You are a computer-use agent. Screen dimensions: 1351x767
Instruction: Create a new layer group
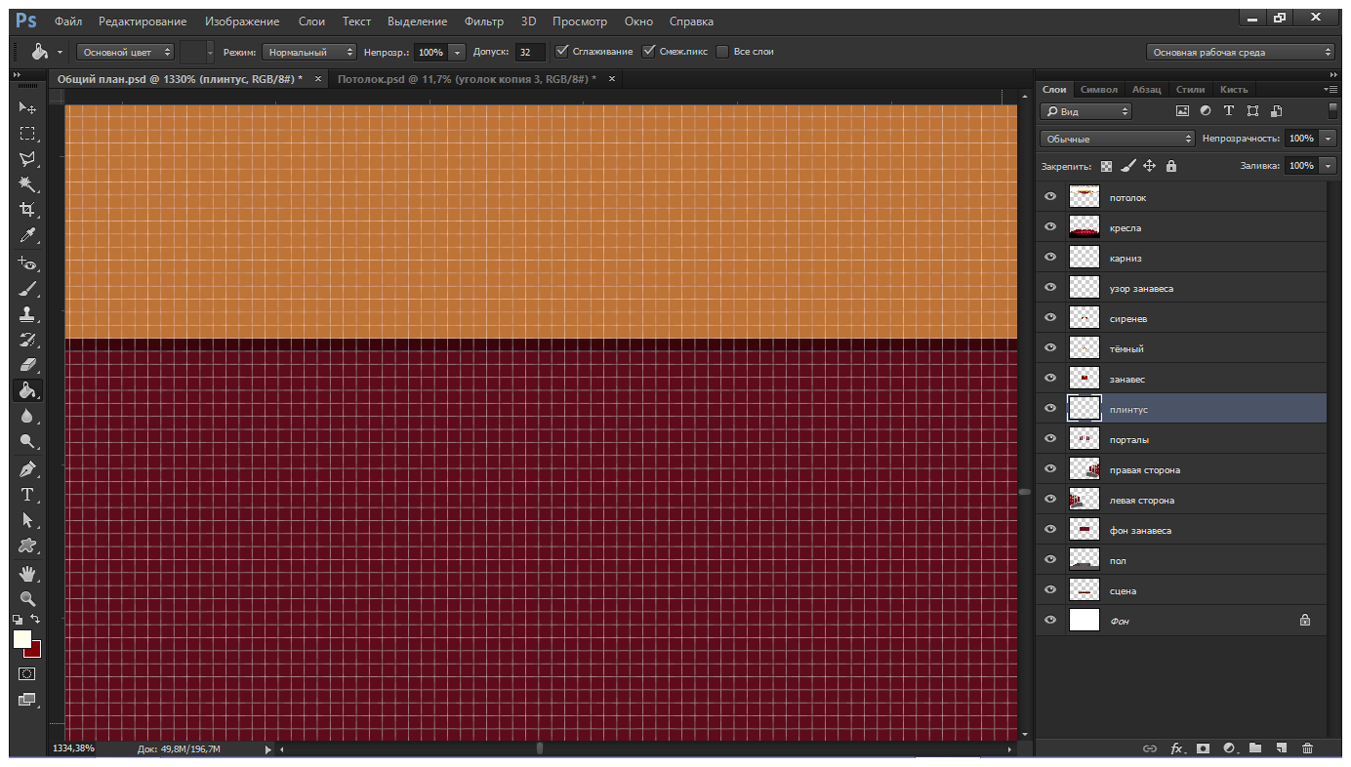pyautogui.click(x=1255, y=748)
